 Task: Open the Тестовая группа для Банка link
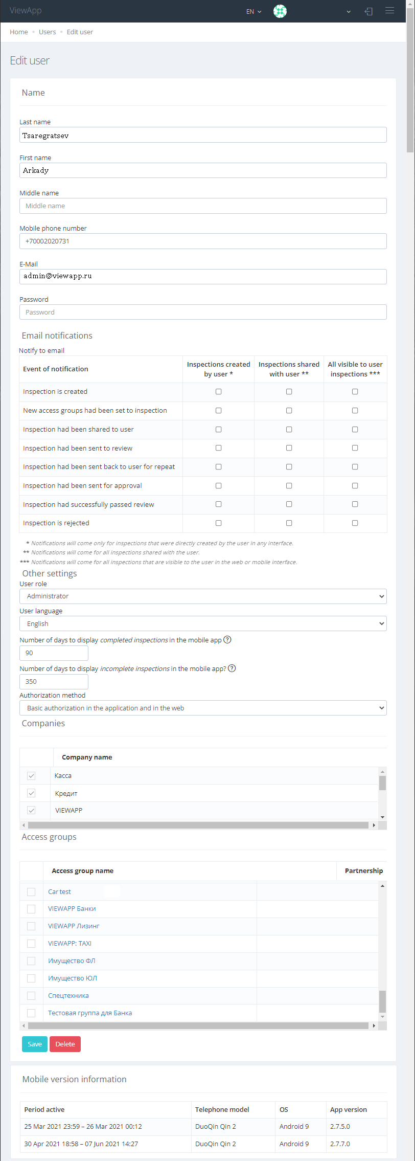(x=90, y=1013)
